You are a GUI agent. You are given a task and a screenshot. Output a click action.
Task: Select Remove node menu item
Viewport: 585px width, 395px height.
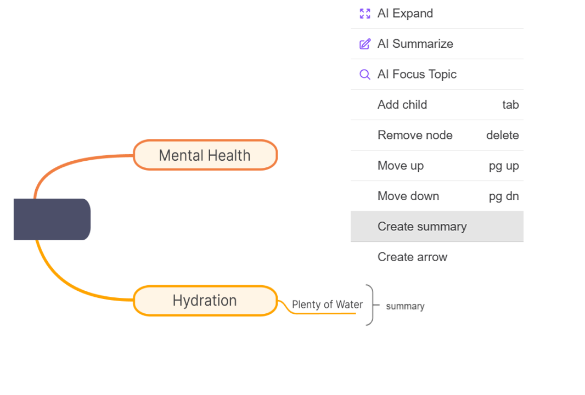(415, 135)
